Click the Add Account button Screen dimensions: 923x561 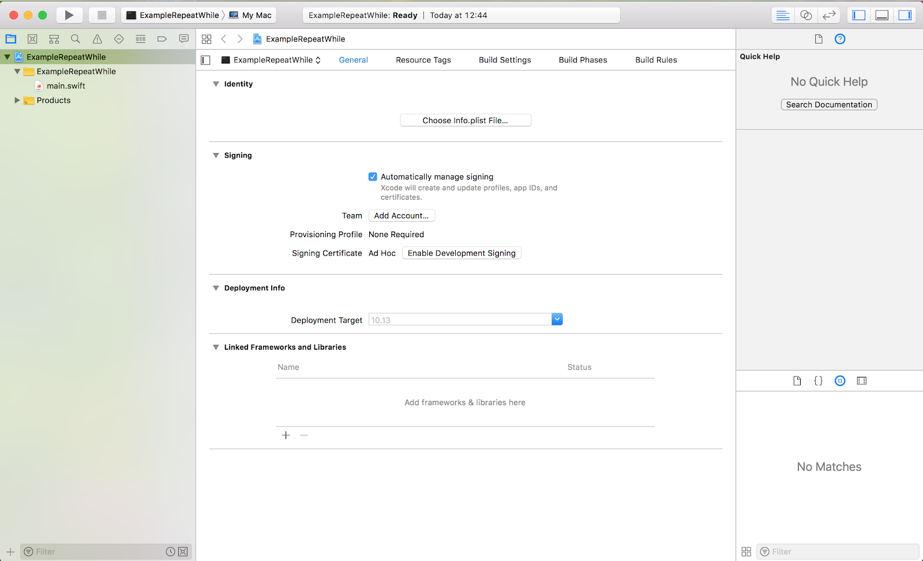pos(402,216)
